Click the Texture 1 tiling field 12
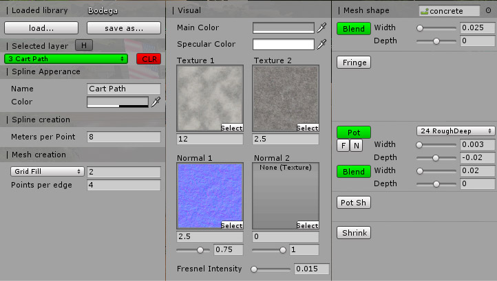Image resolution: width=497 pixels, height=281 pixels. coord(210,139)
